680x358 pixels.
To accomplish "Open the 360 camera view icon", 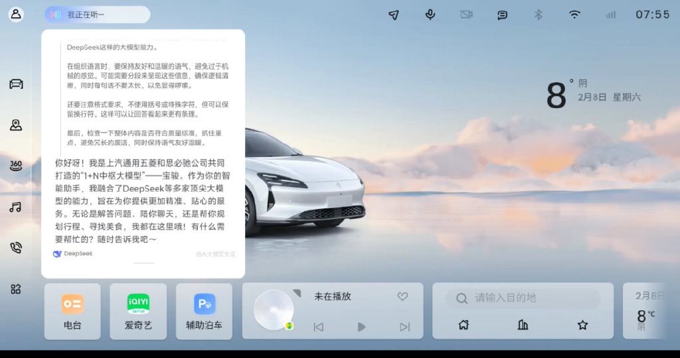I will (16, 166).
